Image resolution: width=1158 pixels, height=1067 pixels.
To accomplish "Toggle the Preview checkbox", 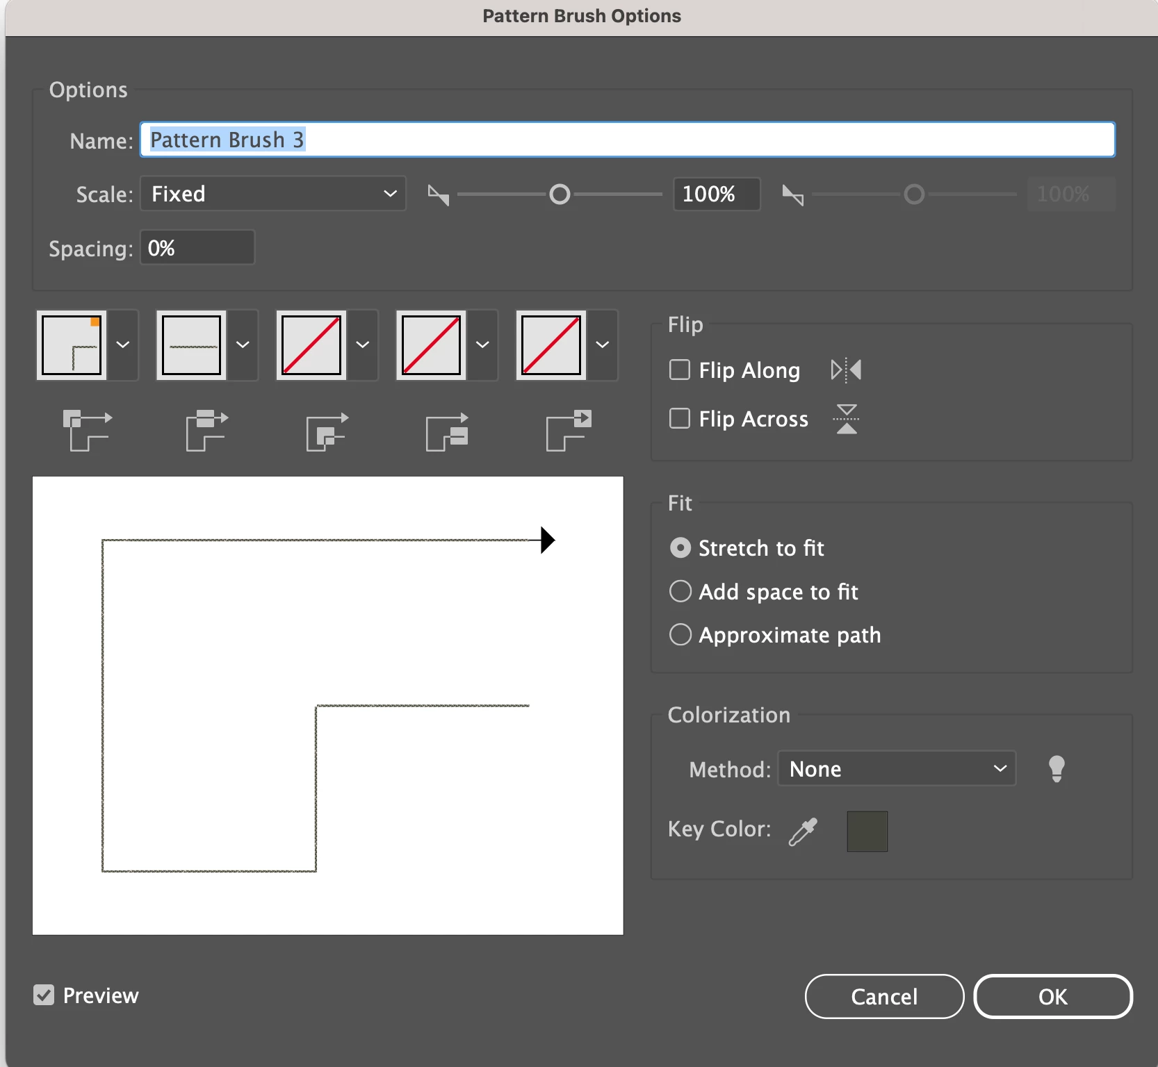I will click(x=44, y=995).
